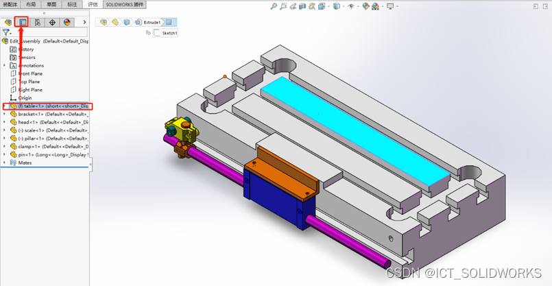The width and height of the screenshot is (552, 286).
Task: Open the FeatureManager design tree tab
Action: pyautogui.click(x=8, y=23)
